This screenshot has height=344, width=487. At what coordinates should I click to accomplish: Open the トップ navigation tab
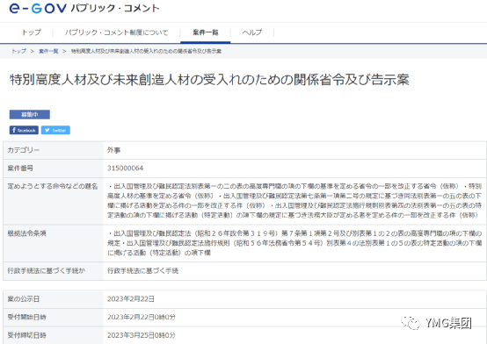coord(32,32)
